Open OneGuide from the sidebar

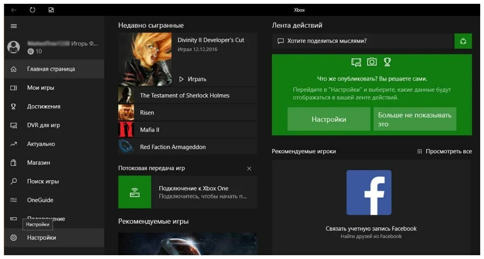pyautogui.click(x=54, y=200)
